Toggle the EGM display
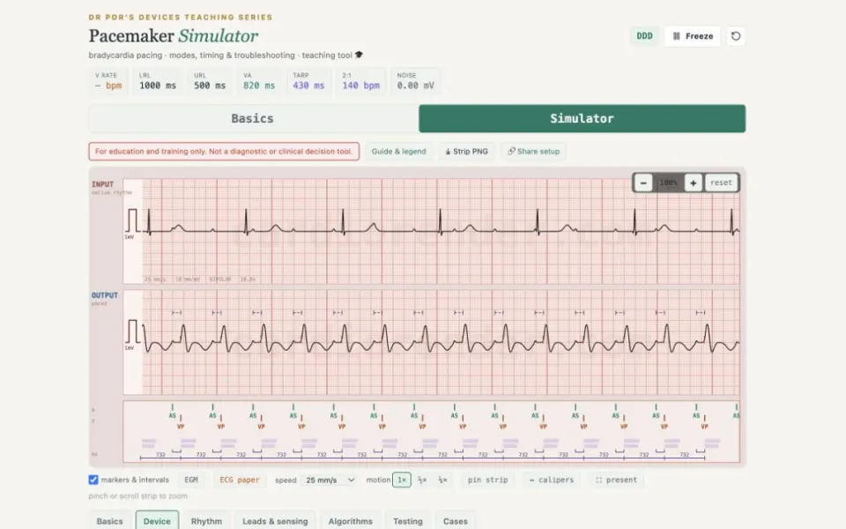 click(x=191, y=480)
